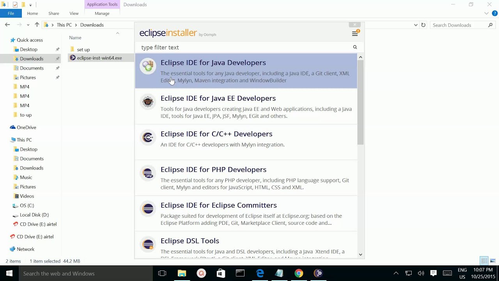Select Eclipse IDE for C/C++ Developers icon
The width and height of the screenshot is (499, 281).
click(x=148, y=137)
